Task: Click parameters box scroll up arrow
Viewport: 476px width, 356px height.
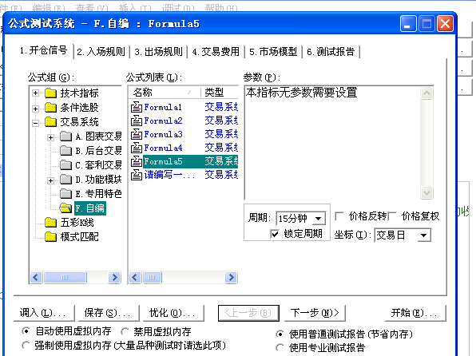Action: pyautogui.click(x=426, y=93)
